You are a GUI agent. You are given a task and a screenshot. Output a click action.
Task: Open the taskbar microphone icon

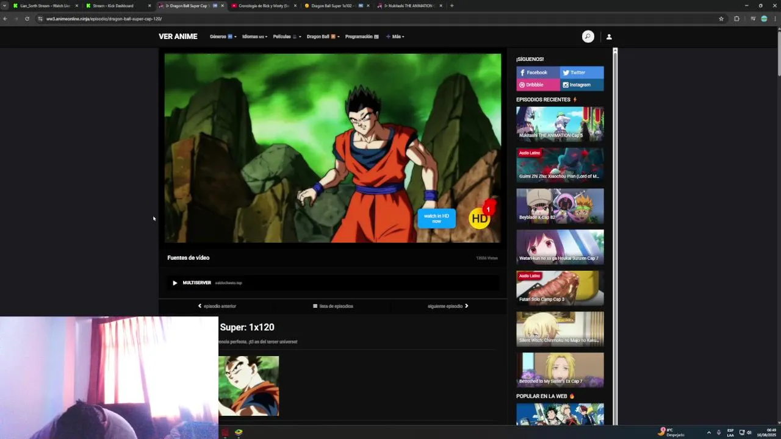click(719, 432)
